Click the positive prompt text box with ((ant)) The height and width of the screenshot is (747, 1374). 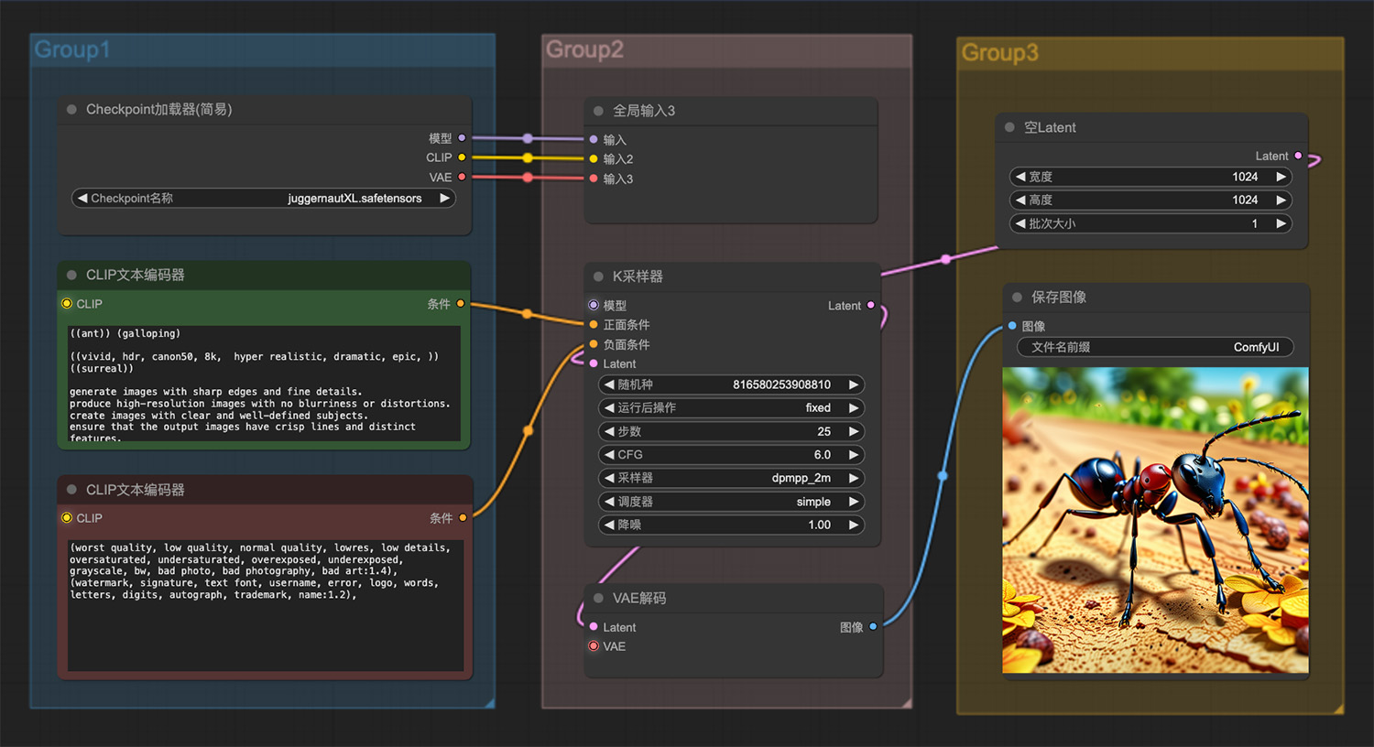[265, 384]
